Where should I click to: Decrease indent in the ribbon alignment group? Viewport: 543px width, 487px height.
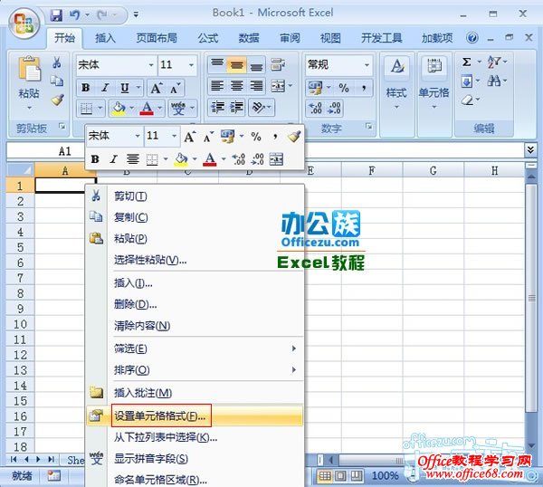coord(218,107)
